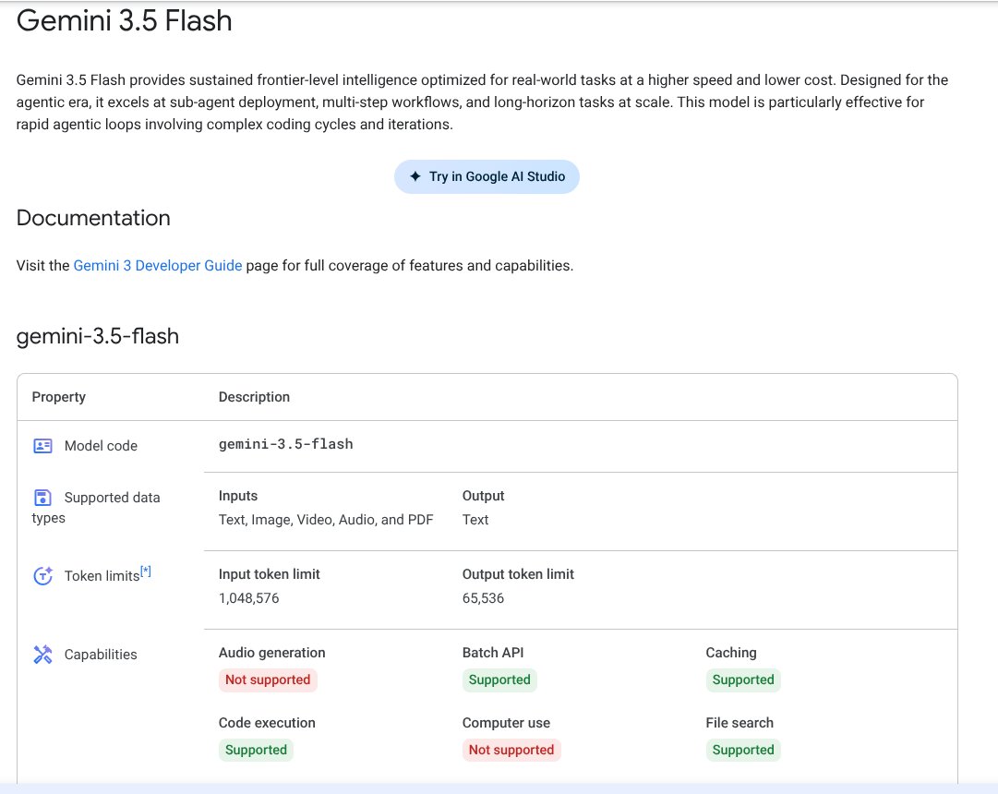Select 'Text, Image, Video, Audio, and PDF' text

pos(326,520)
